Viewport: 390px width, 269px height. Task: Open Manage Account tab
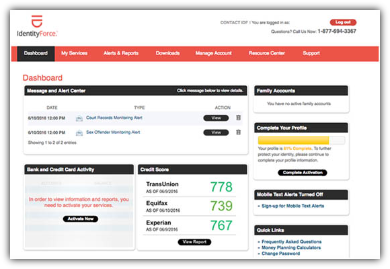pyautogui.click(x=213, y=53)
